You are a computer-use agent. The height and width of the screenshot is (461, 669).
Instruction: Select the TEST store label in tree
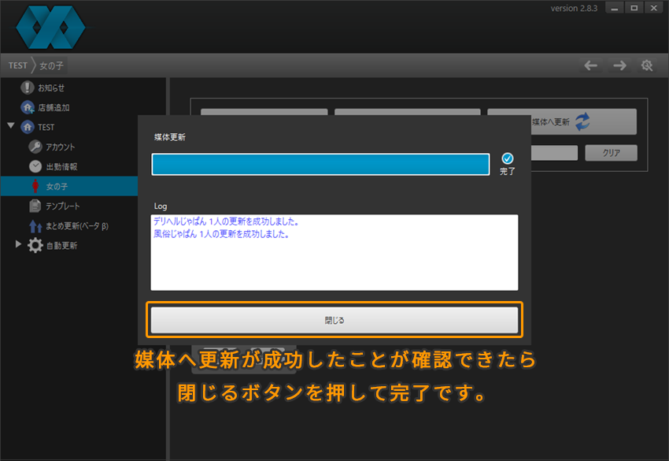(x=46, y=128)
